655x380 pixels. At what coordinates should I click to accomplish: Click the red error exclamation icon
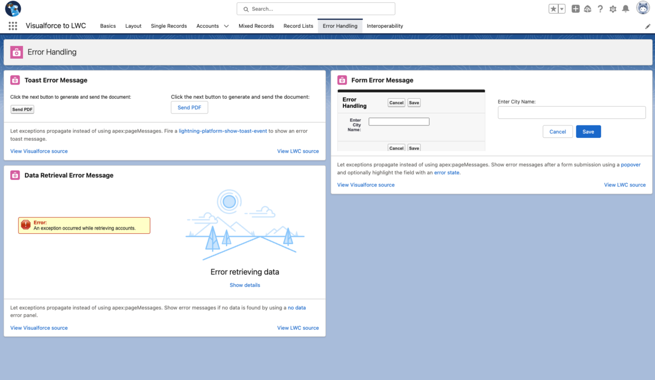point(25,225)
